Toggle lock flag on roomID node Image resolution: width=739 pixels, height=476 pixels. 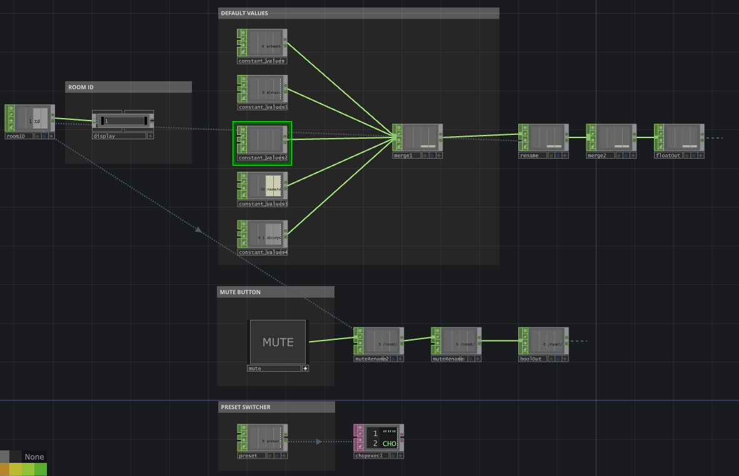[11, 127]
